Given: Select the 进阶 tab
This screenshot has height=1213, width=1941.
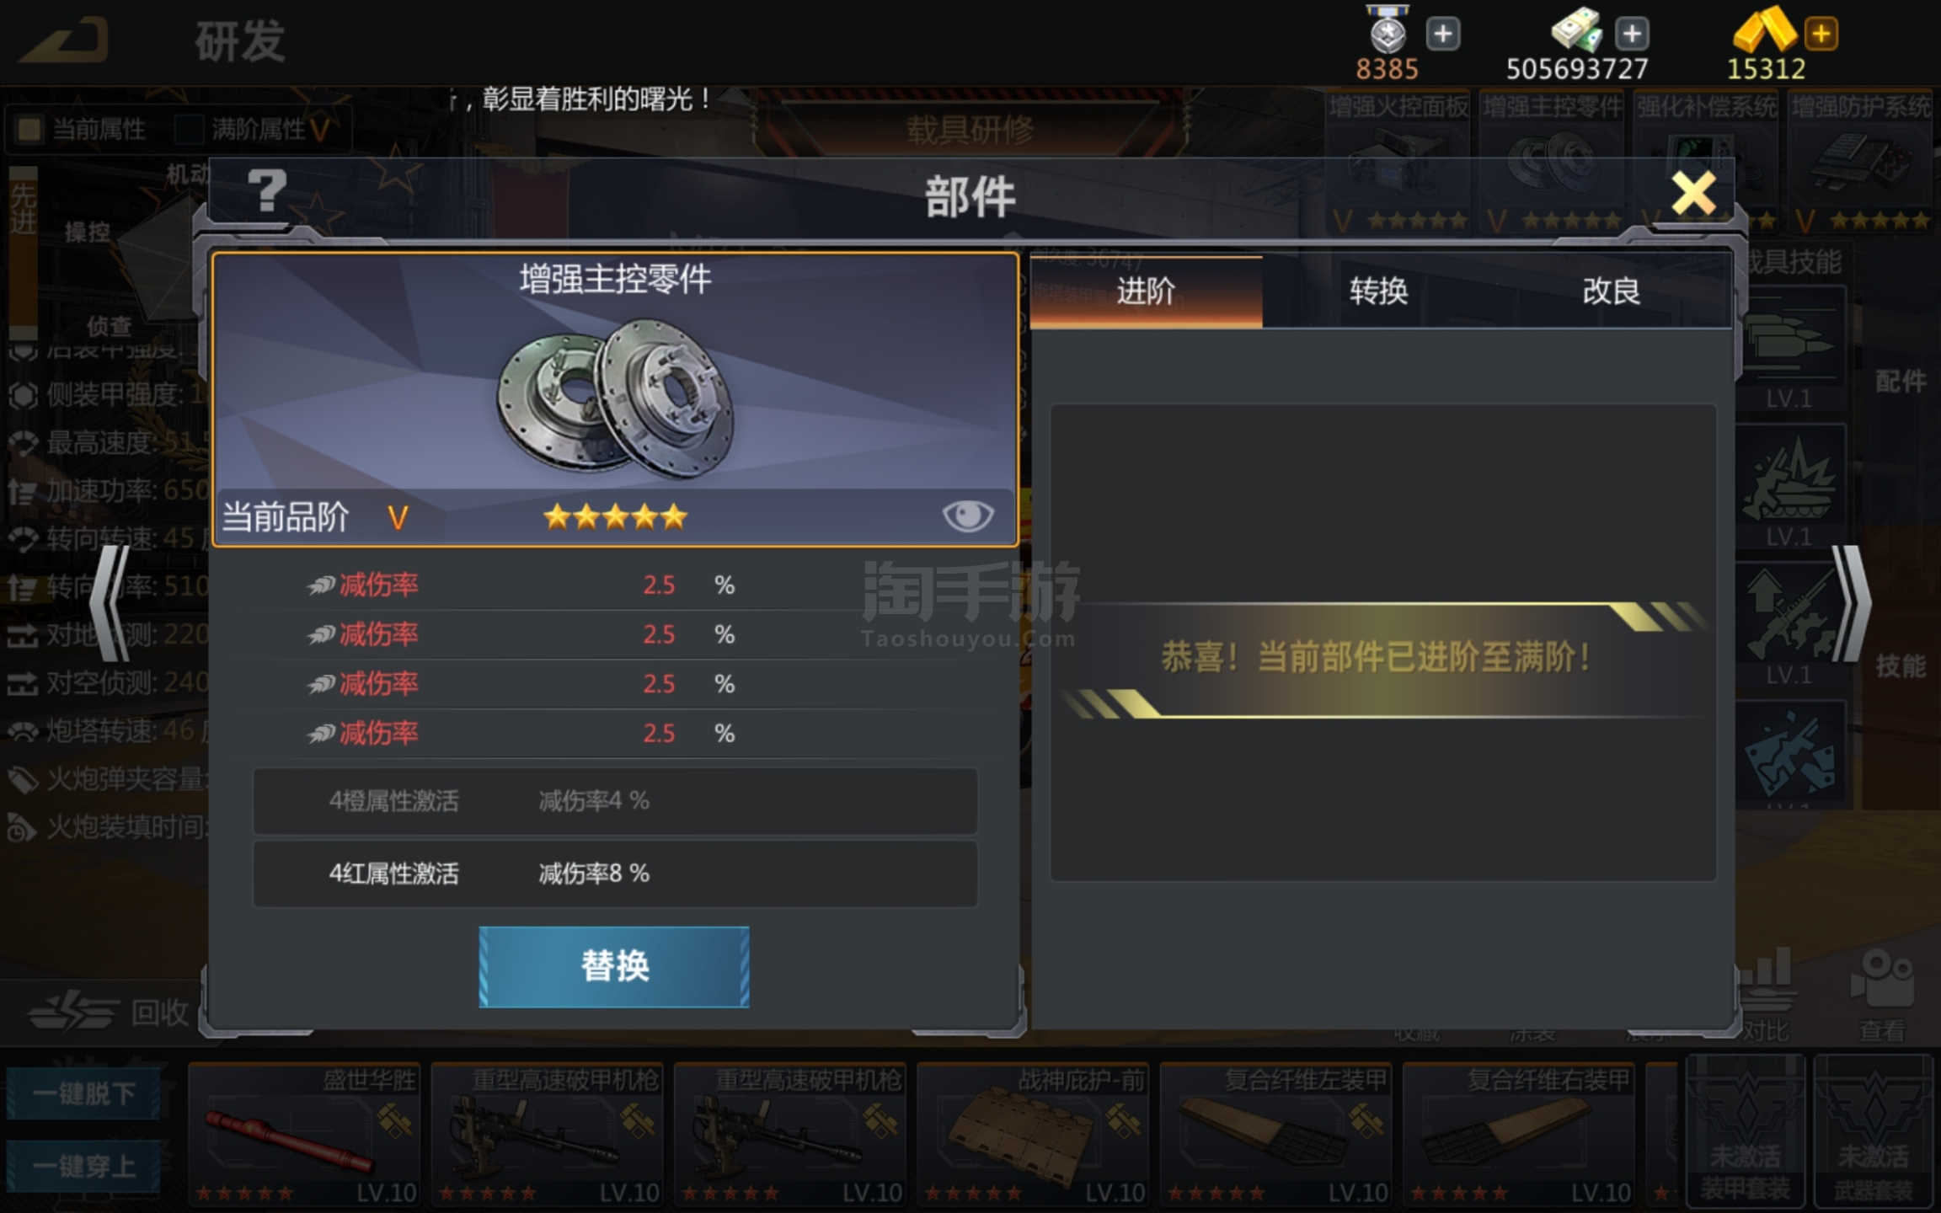Looking at the screenshot, I should coord(1146,291).
